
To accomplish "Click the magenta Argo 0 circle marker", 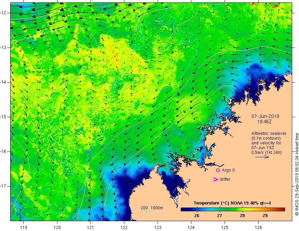I will pos(218,170).
